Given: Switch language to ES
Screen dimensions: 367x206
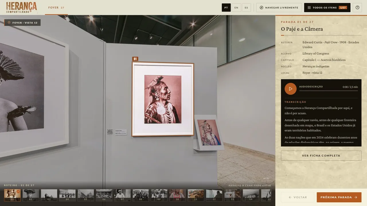Looking at the screenshot, I should coord(246,8).
